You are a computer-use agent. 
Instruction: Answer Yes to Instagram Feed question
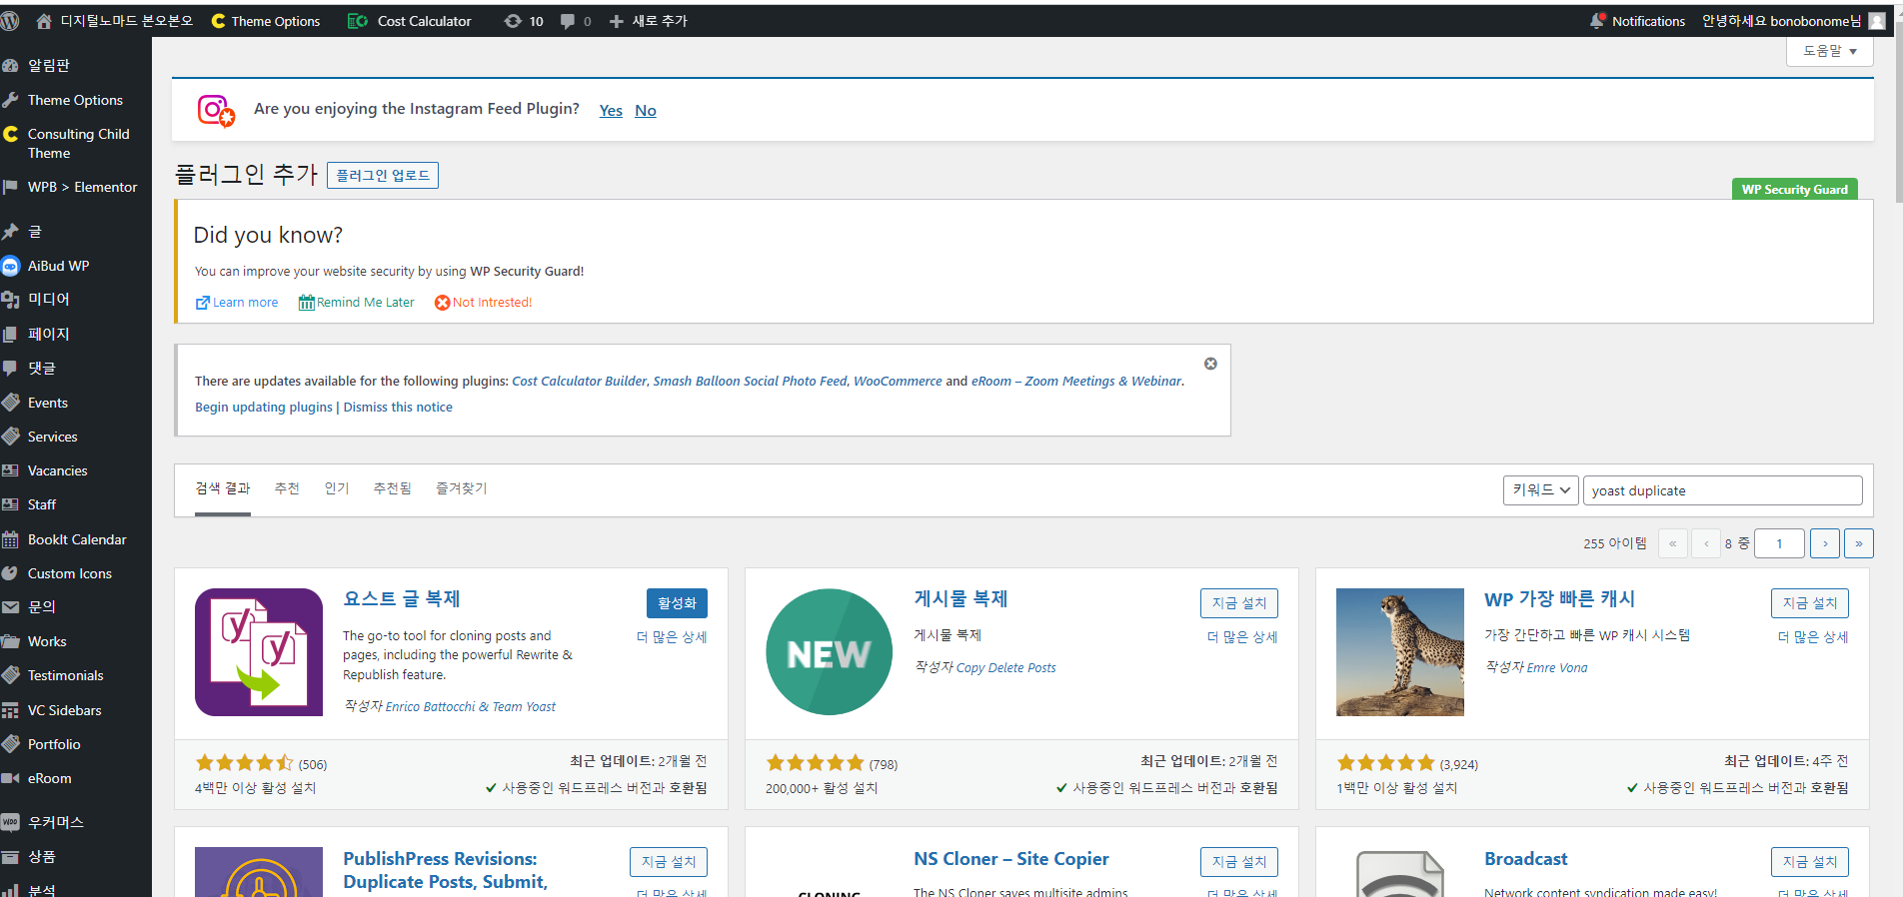[x=611, y=110]
